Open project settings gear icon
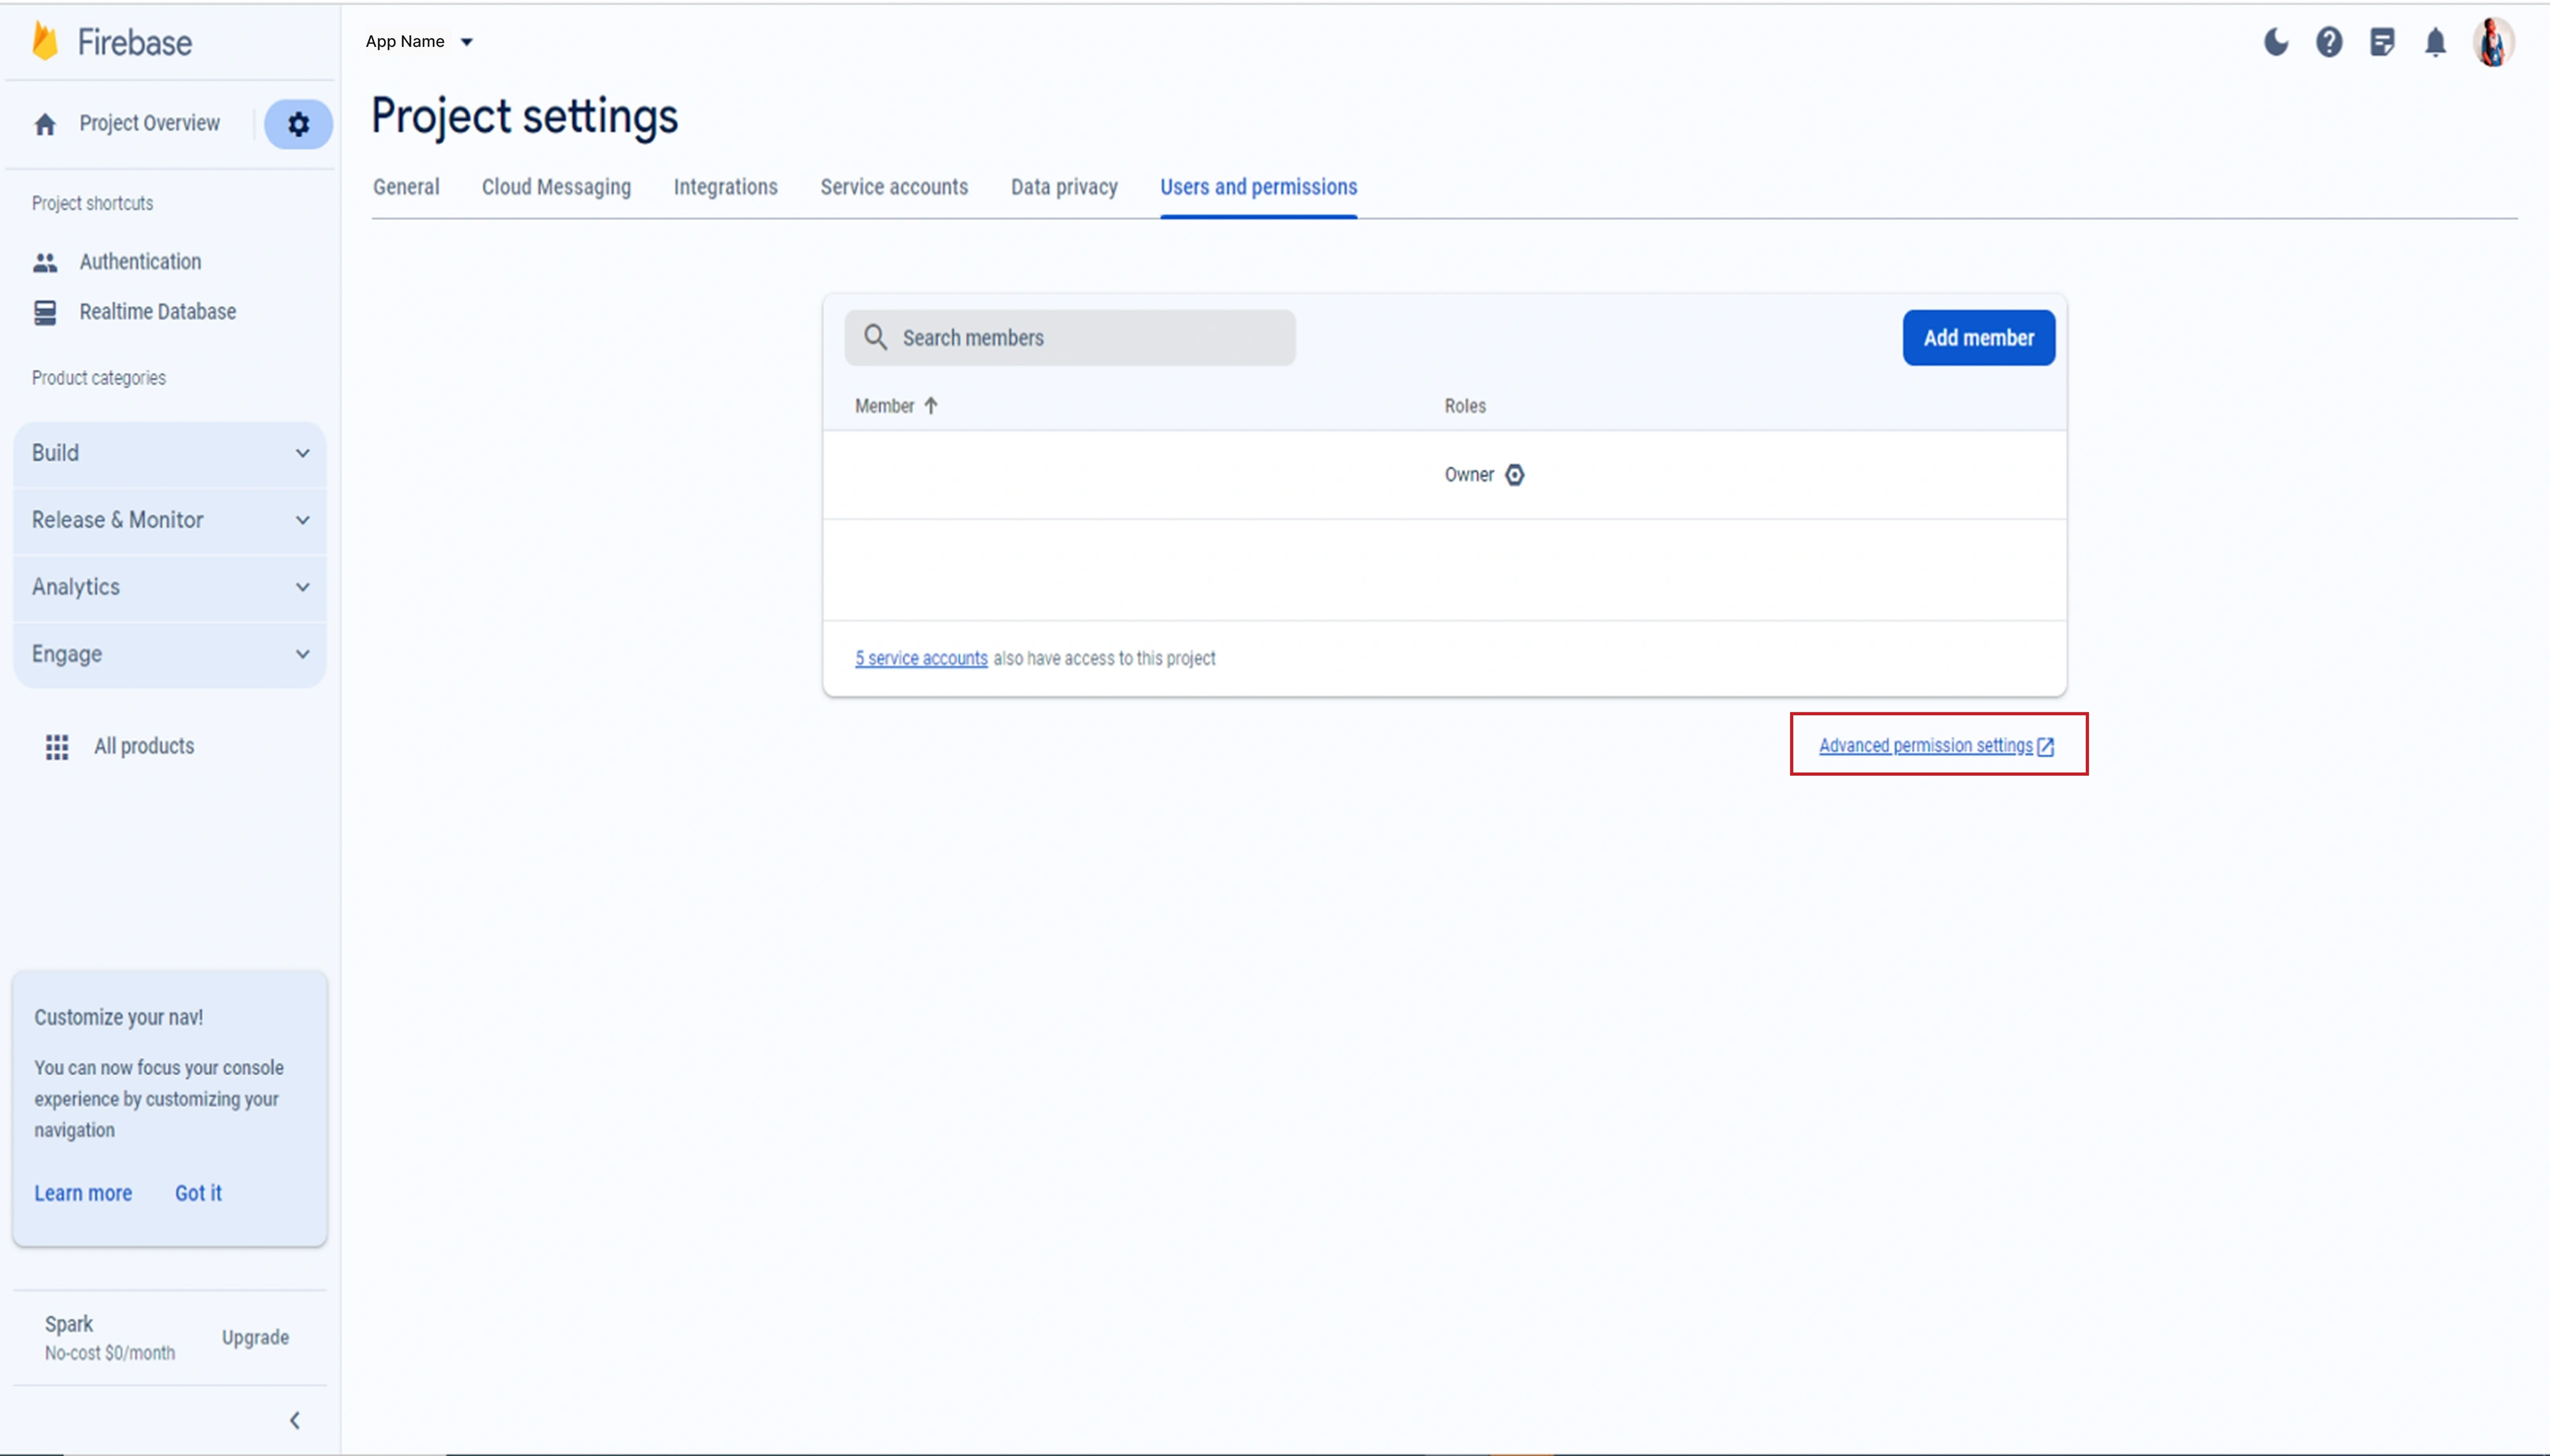Screen dimensions: 2550x1456 [x=298, y=124]
